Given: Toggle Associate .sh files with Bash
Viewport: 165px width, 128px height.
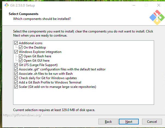Looking at the screenshot, I should click(x=16, y=74).
